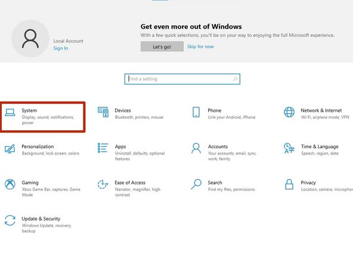Open the Accounts person icon
Viewport: 353px width, 264px height.
click(196, 148)
